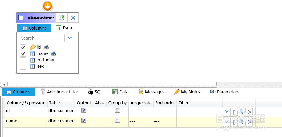Open the Sort order cell for the id row
The width and height of the screenshot is (282, 137).
pyautogui.click(x=165, y=112)
